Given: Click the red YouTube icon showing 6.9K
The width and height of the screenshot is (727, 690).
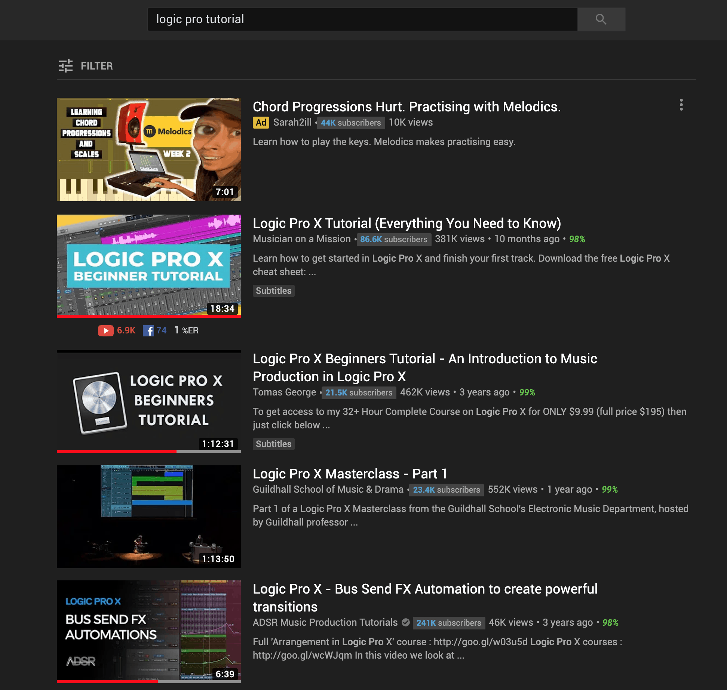Looking at the screenshot, I should pos(106,330).
